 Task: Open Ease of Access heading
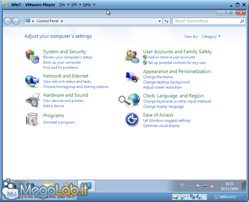pyautogui.click(x=158, y=115)
